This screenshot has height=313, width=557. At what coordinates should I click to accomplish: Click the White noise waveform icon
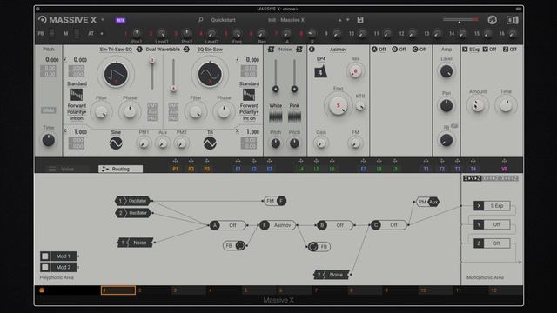(x=275, y=116)
